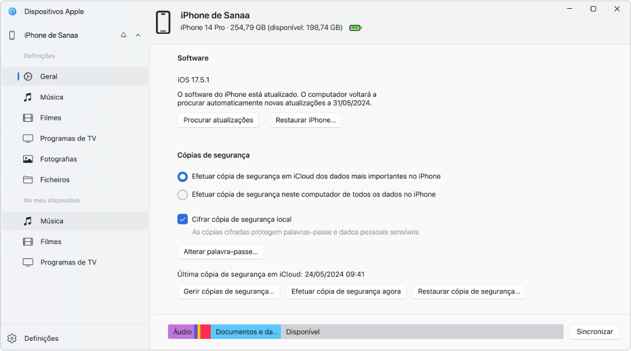Click the iPhone icon beside sidebar device name
The image size is (631, 351).
coord(12,35)
